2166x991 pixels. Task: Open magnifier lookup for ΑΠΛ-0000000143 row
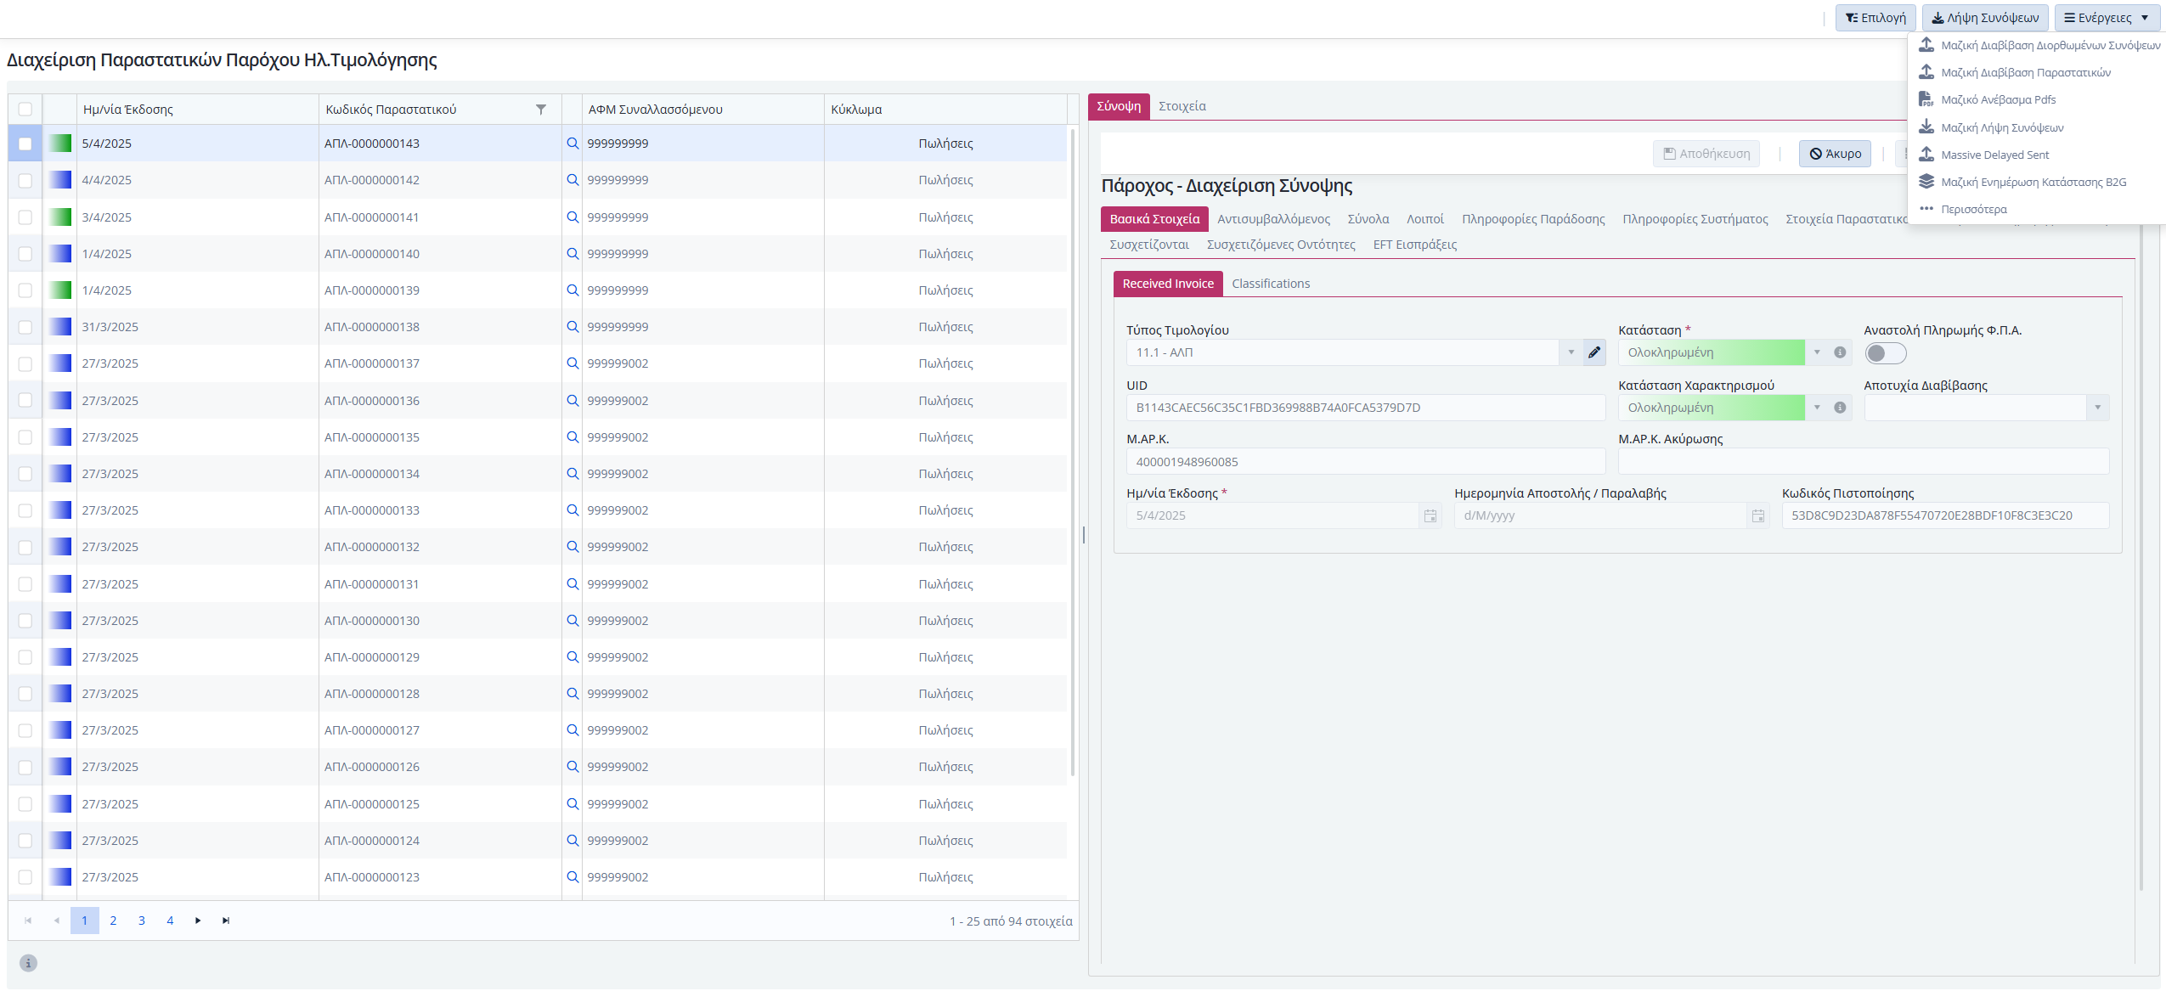[x=573, y=144]
